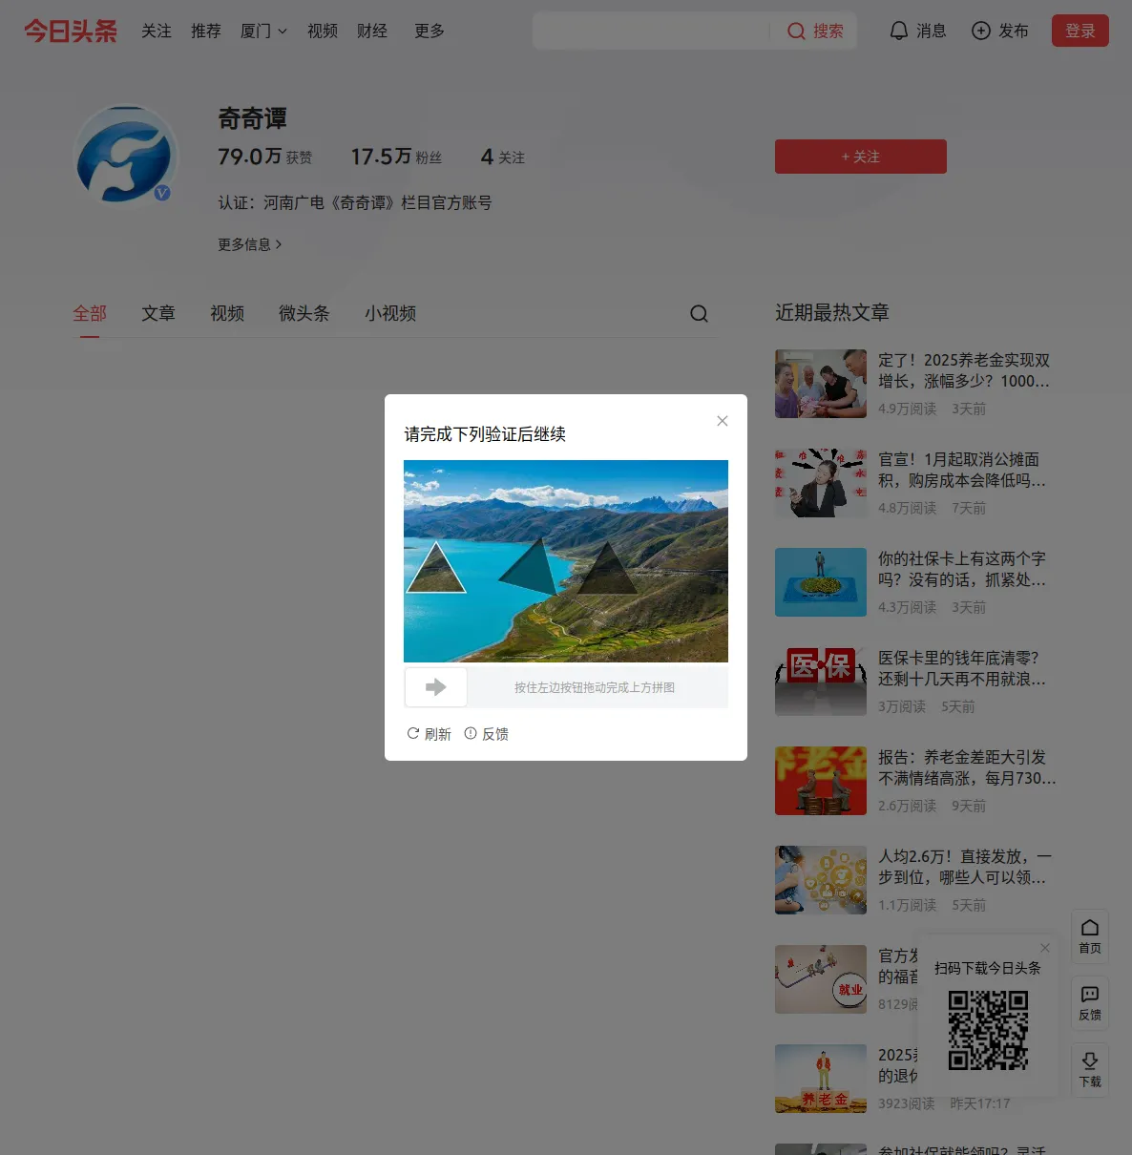Screen dimensions: 1132x1155
Task: Click the 奇奇谭 account name
Action: click(253, 118)
